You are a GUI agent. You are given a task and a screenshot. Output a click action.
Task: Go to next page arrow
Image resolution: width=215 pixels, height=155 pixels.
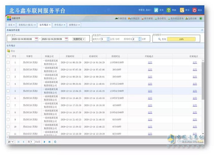pyautogui.click(x=45, y=142)
